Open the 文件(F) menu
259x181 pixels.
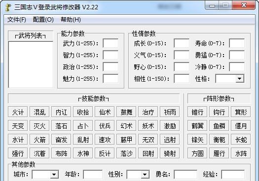[x=16, y=20]
